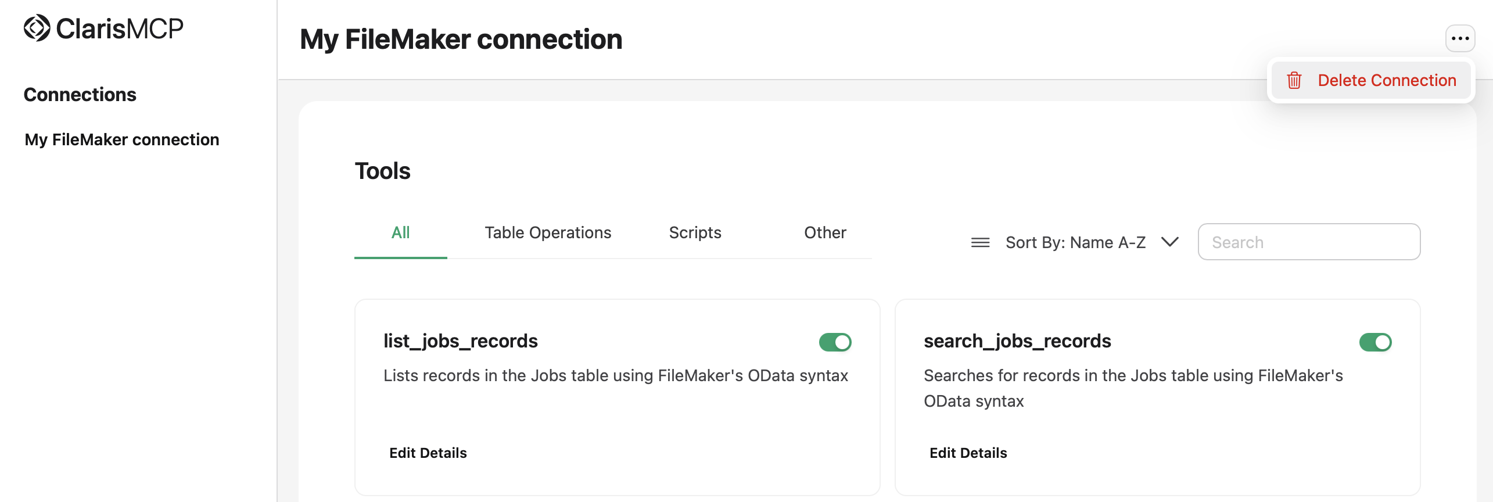Click the ClarisMCP brand name
Screen dimensions: 1493x502
click(x=120, y=28)
